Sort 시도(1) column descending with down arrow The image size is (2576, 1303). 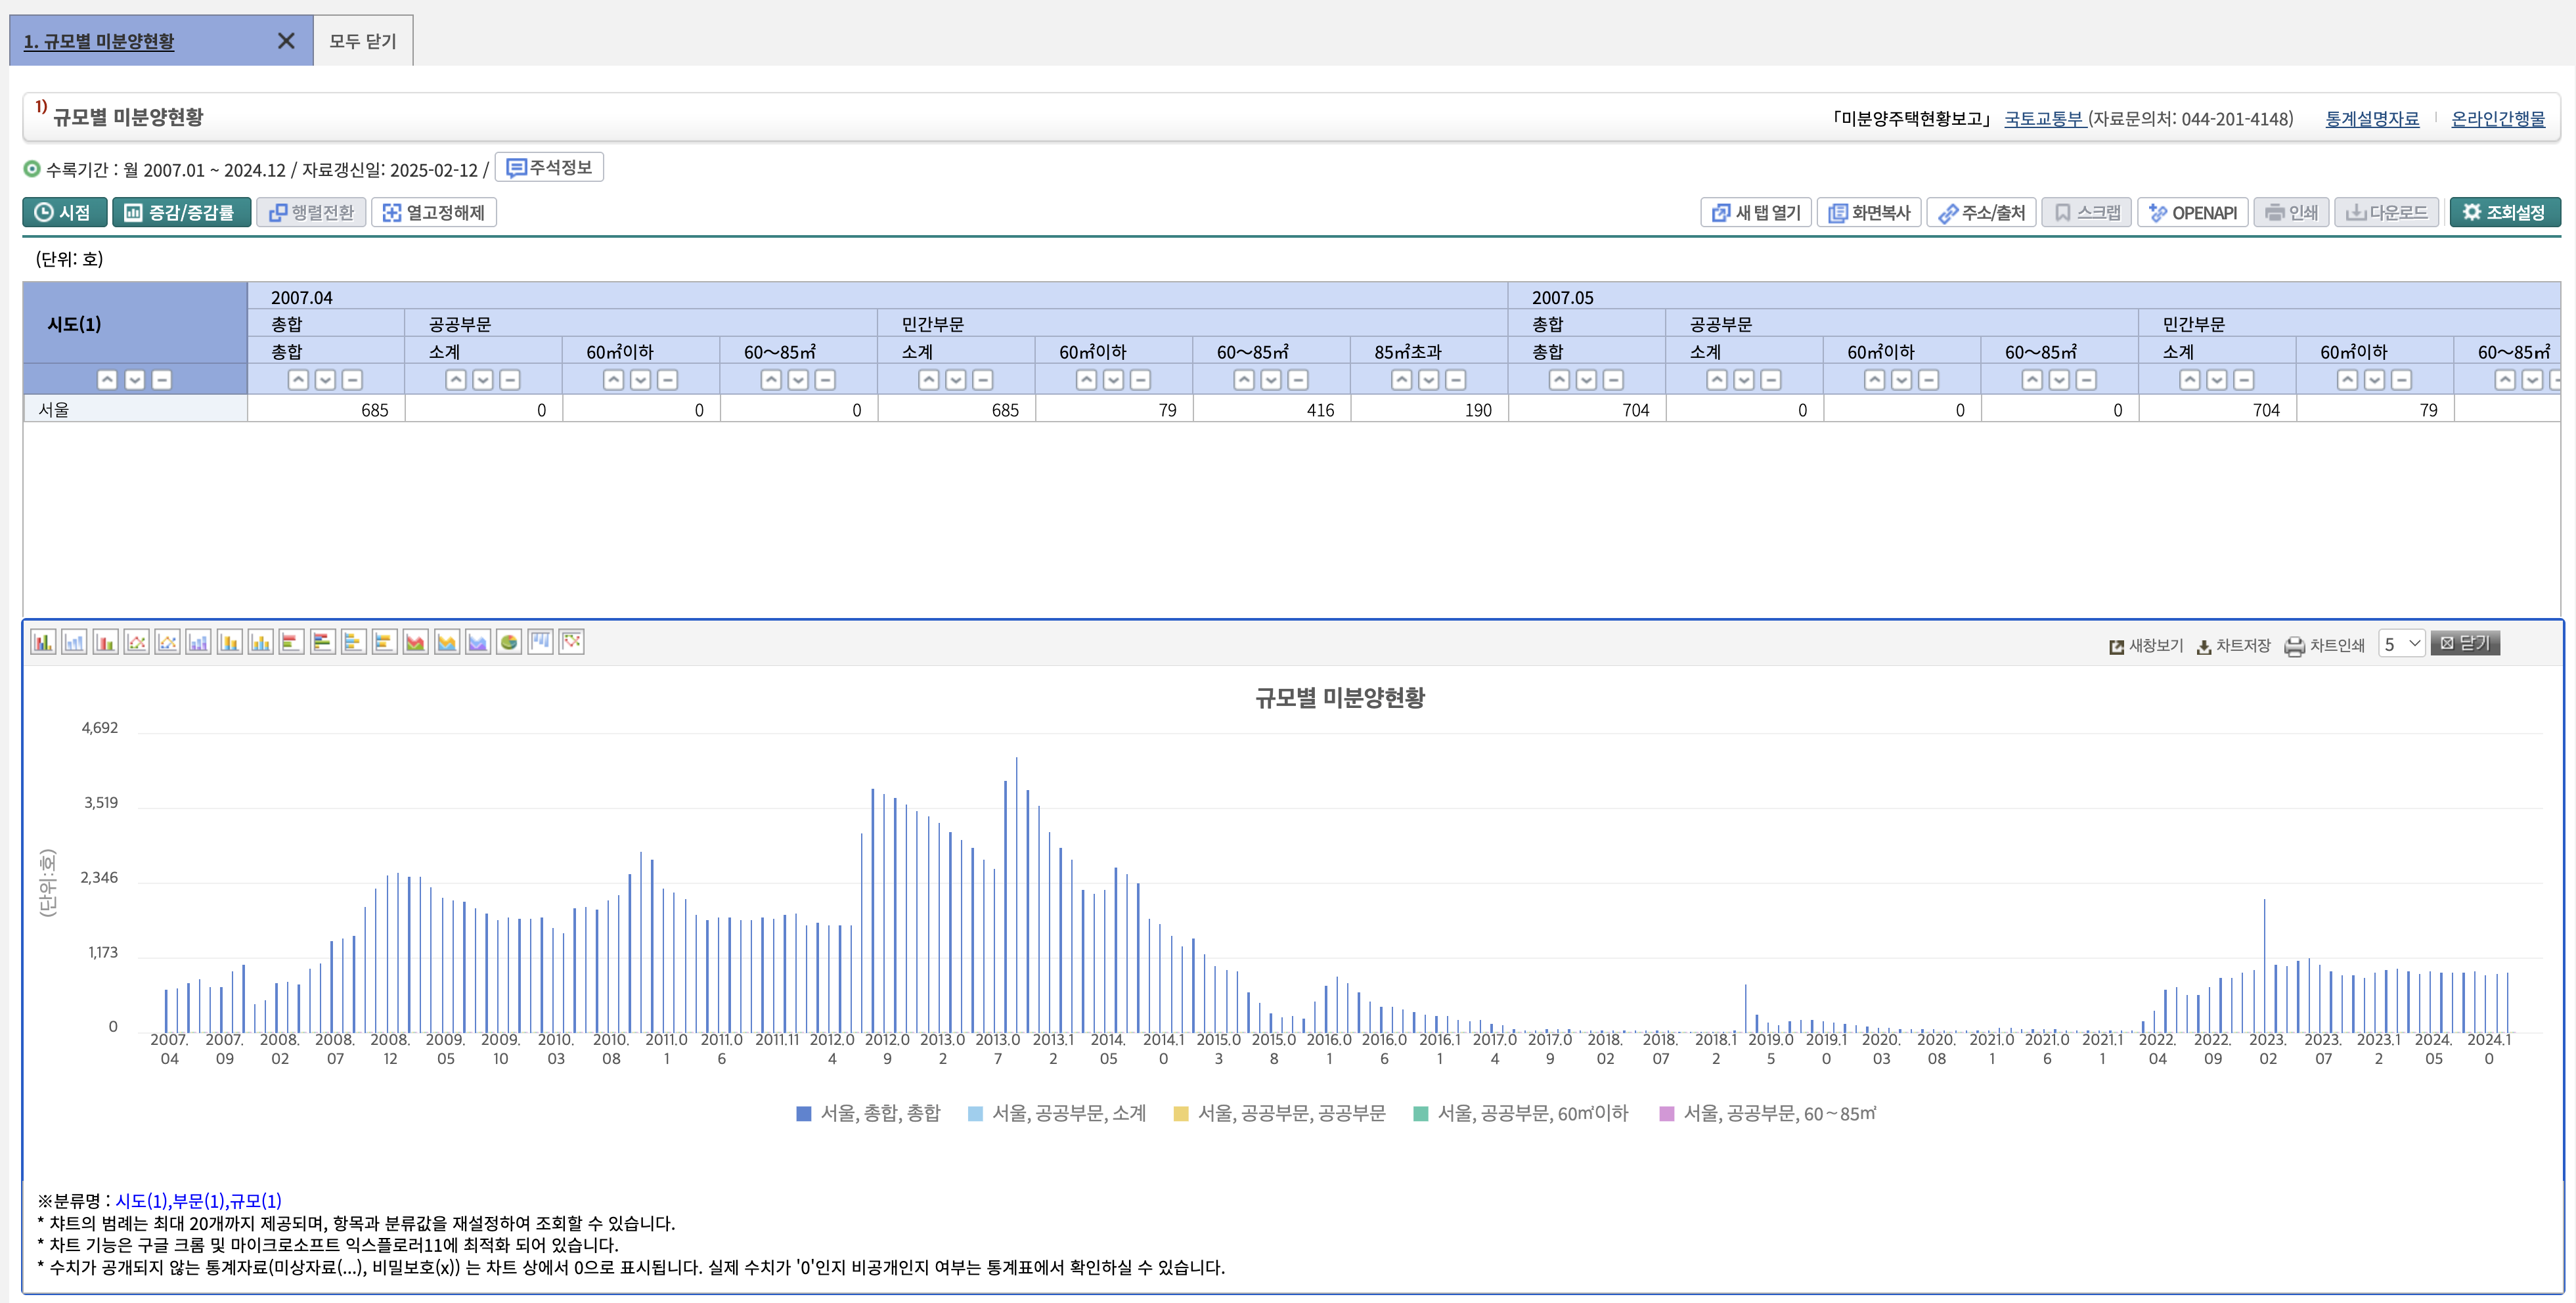pyautogui.click(x=134, y=380)
